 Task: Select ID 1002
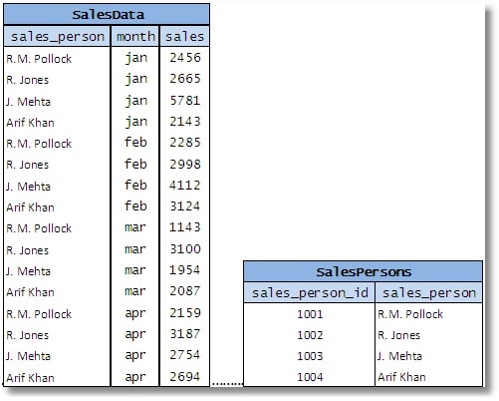tap(310, 335)
